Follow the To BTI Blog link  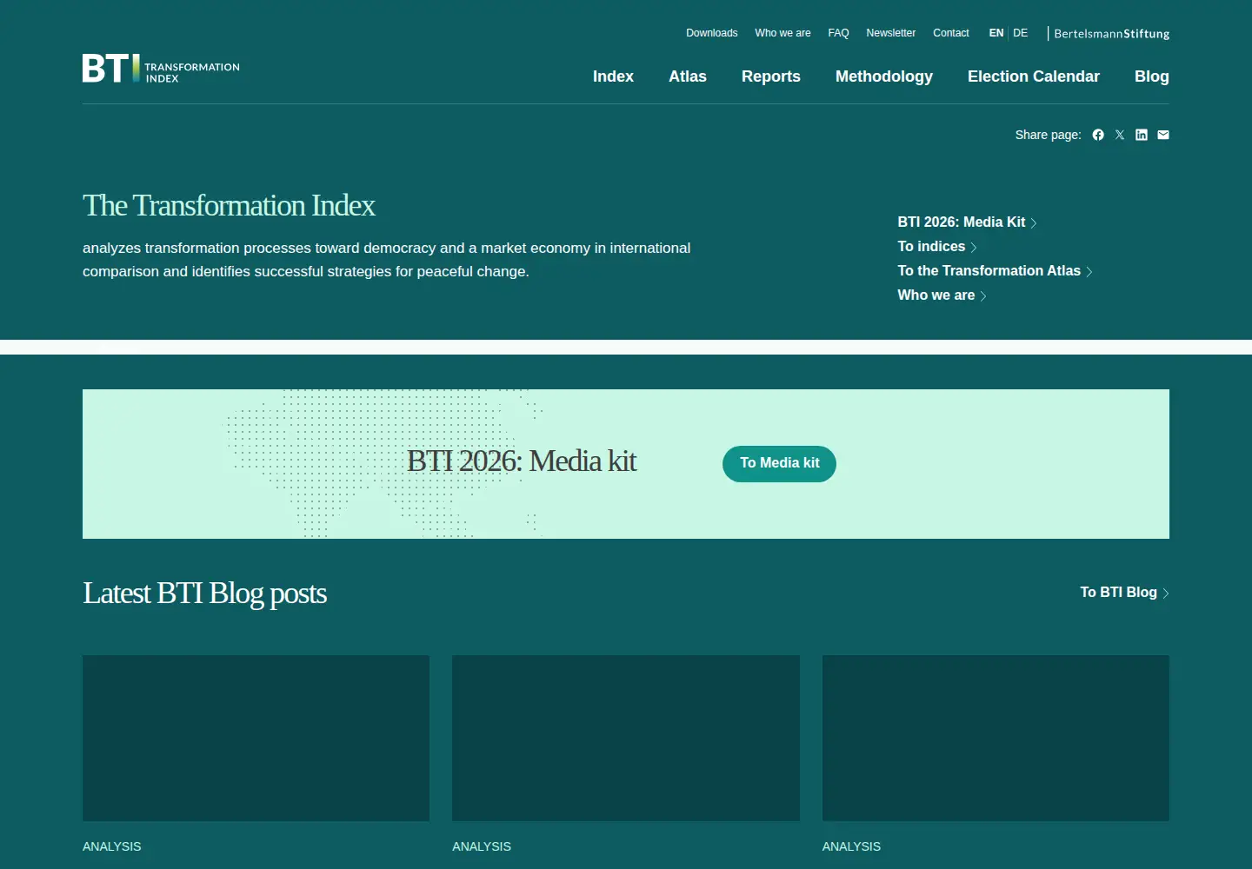click(x=1124, y=593)
